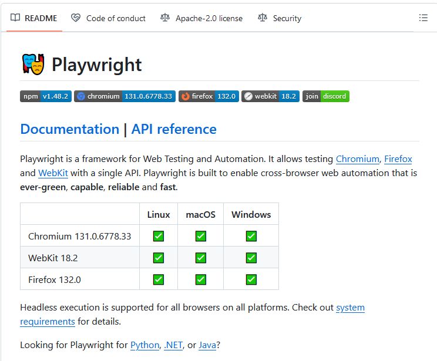Select the Linux column header
The width and height of the screenshot is (437, 361).
[159, 214]
